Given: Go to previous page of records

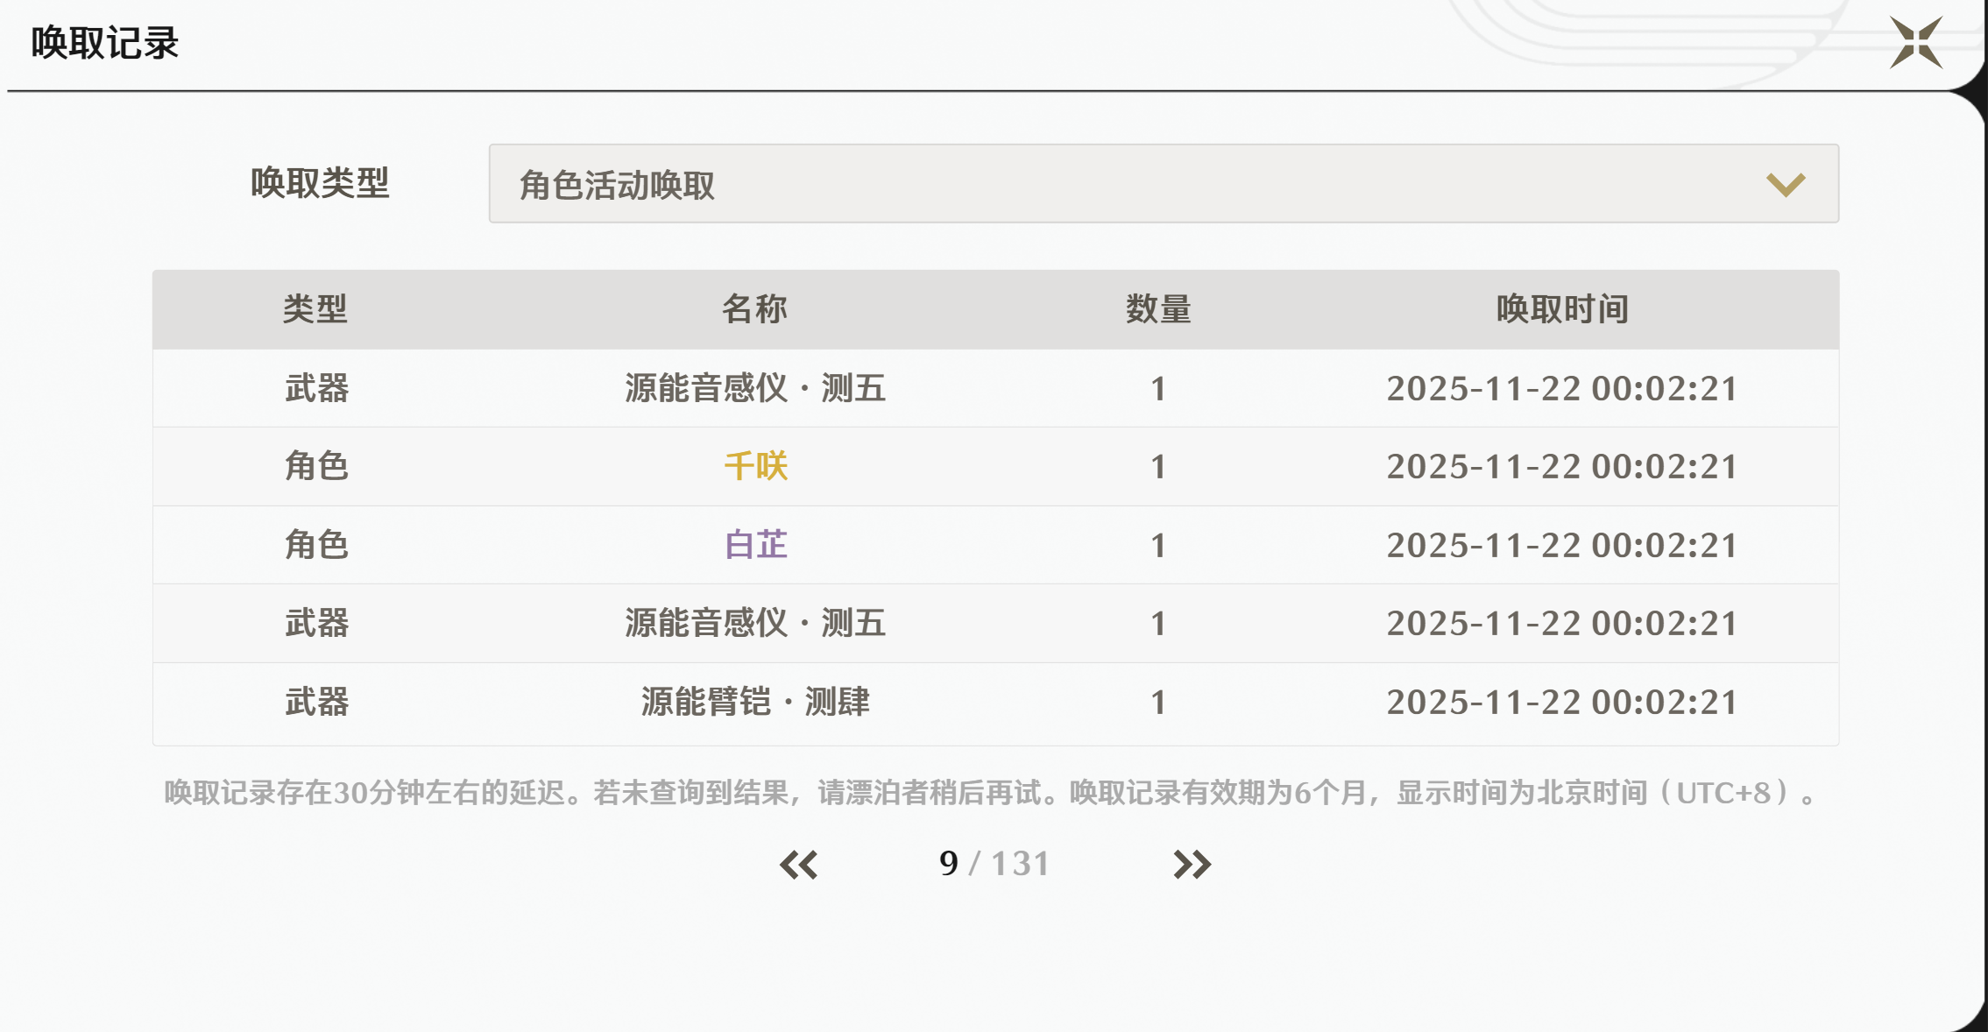Looking at the screenshot, I should 798,865.
